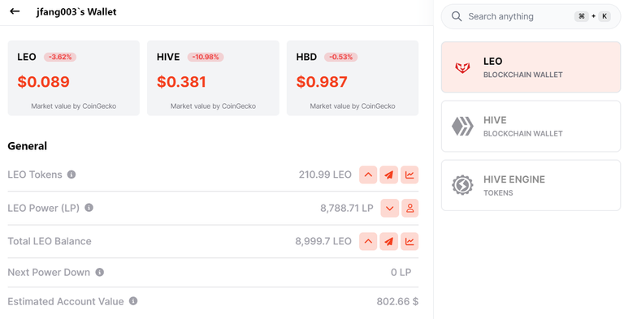Show info tooltip for Next Power Down
Image resolution: width=624 pixels, height=319 pixels.
tap(99, 272)
